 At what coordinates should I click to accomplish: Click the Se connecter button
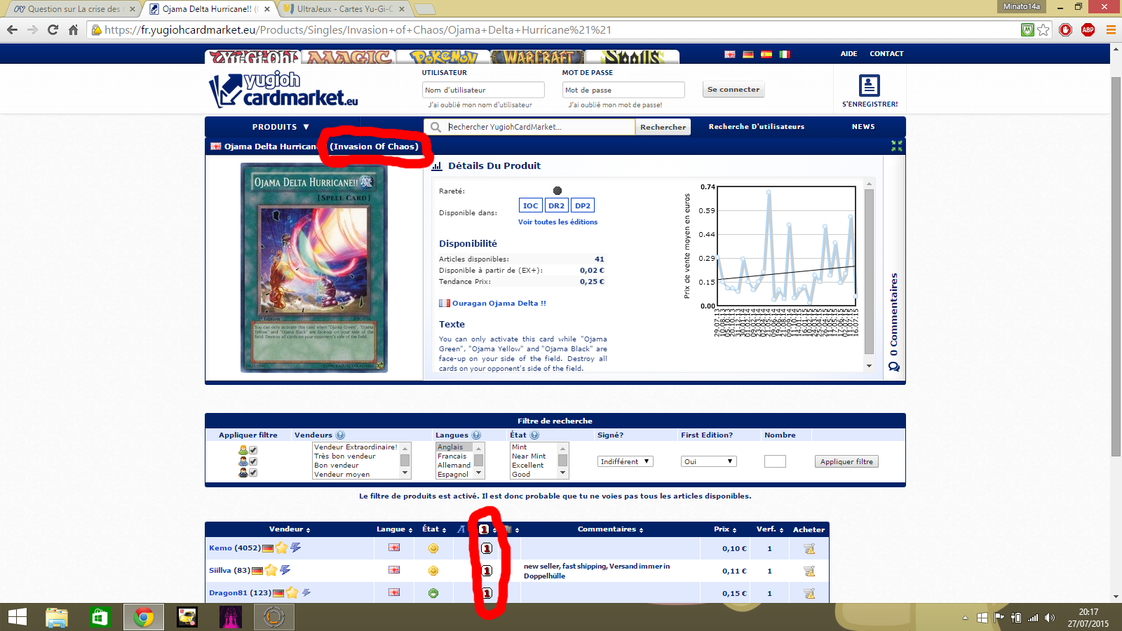click(x=733, y=90)
